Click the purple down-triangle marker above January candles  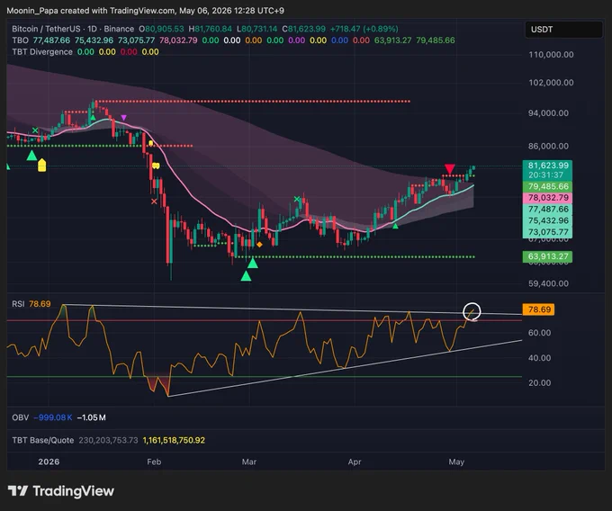pyautogui.click(x=123, y=118)
